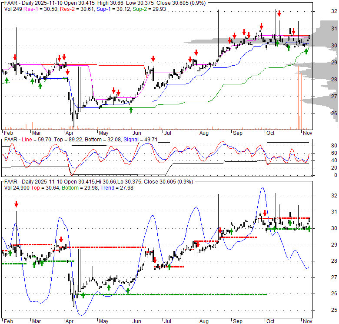The width and height of the screenshot is (339, 324).
Task: Click green up arrow near November, top chart
Action: (x=306, y=51)
